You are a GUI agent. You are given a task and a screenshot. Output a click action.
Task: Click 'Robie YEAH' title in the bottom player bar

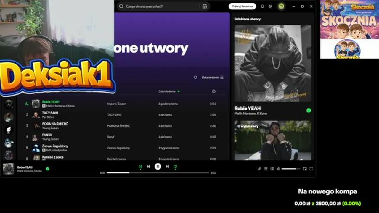coord(25,167)
